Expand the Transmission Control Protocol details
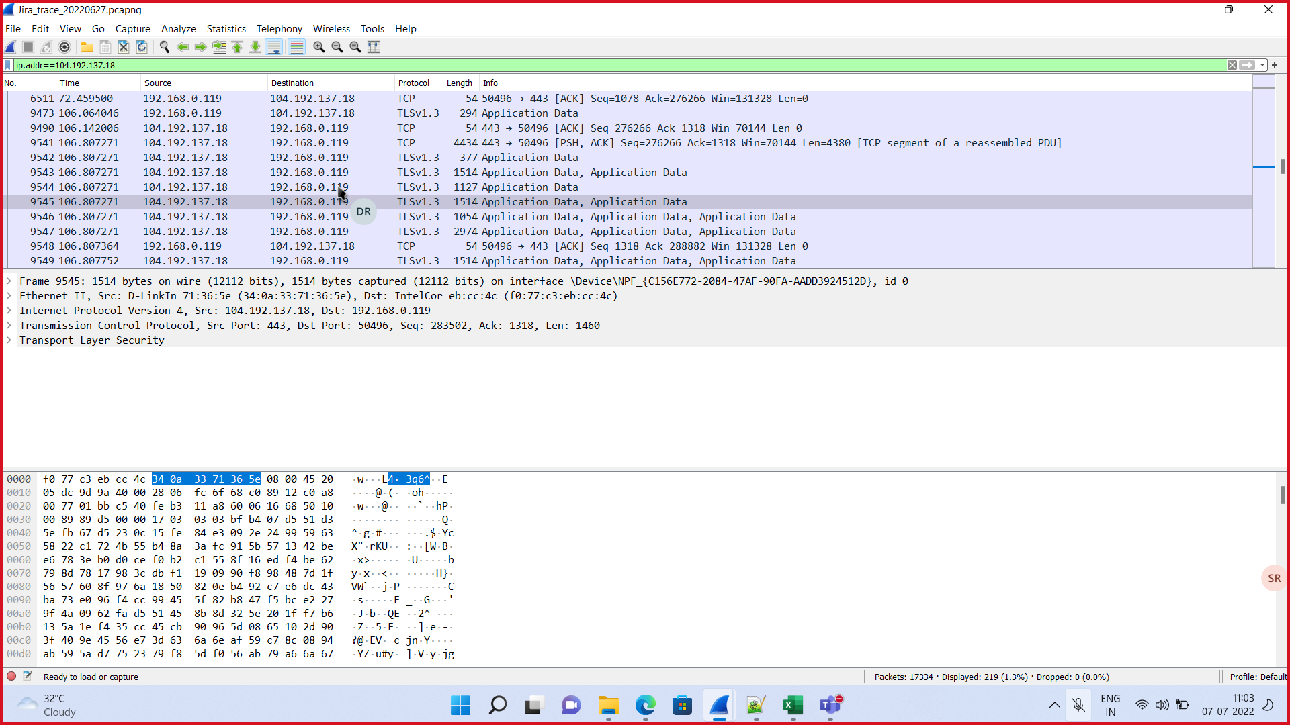Image resolution: width=1290 pixels, height=725 pixels. [x=9, y=325]
